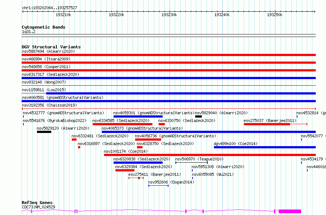
Task: Select black bar of nsv5829120 (Almarri2020)
Action: pos(44,132)
